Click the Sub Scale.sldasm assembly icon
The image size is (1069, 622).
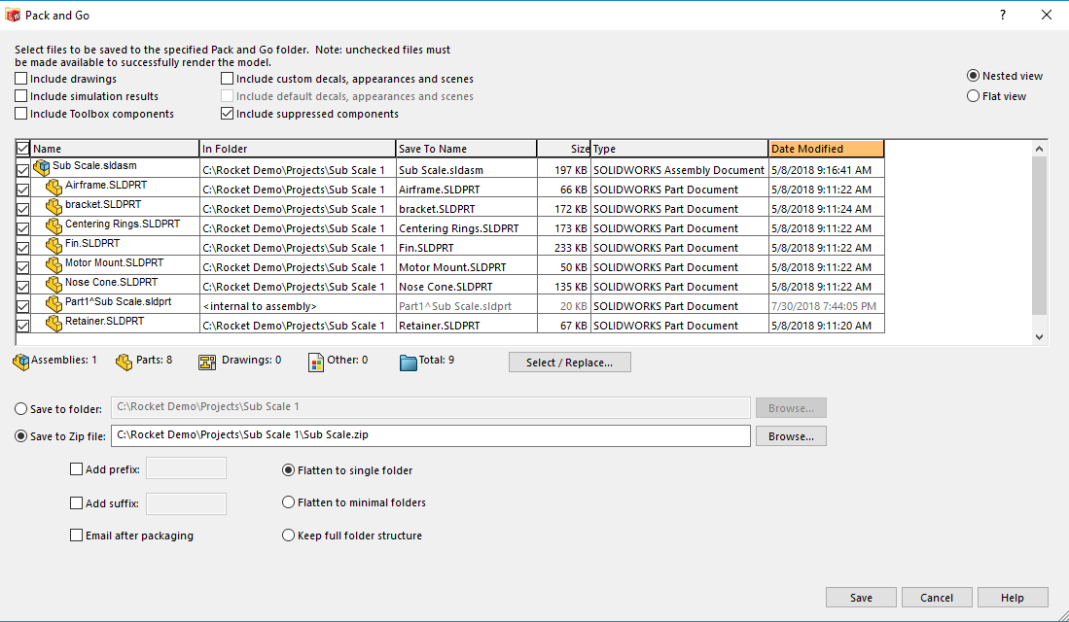pyautogui.click(x=42, y=167)
